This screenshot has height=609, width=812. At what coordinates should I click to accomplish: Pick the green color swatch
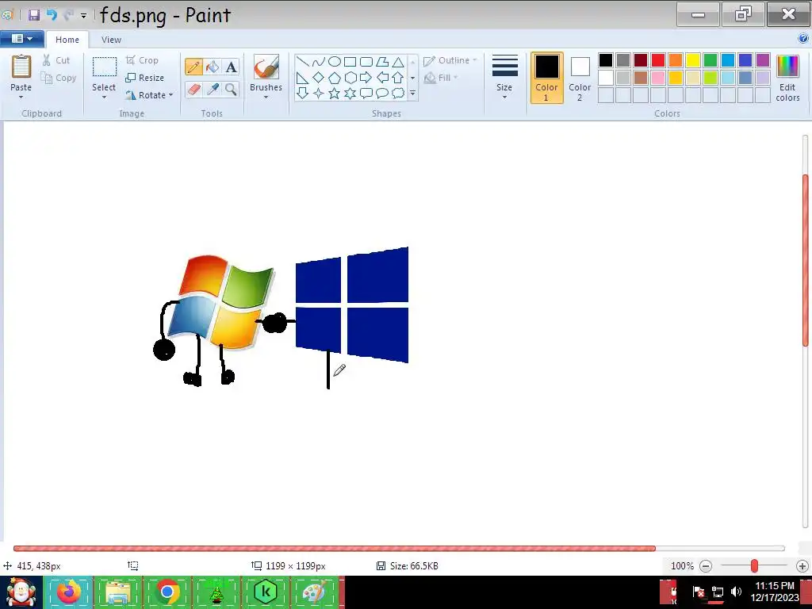click(x=710, y=60)
